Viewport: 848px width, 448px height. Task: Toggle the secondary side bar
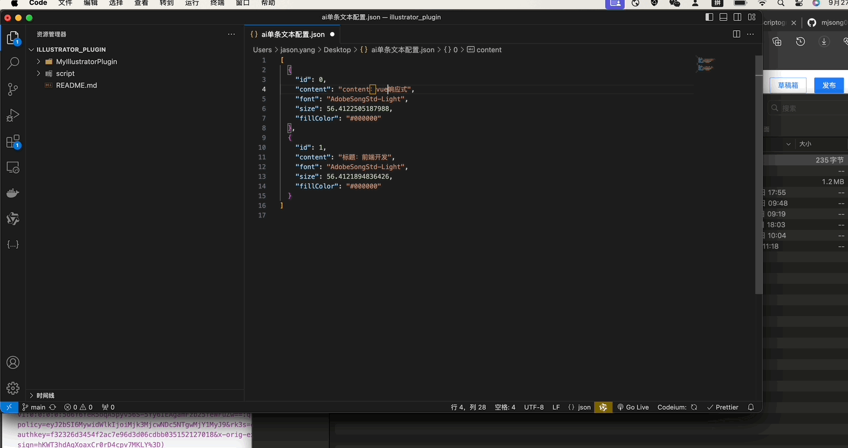tap(737, 17)
